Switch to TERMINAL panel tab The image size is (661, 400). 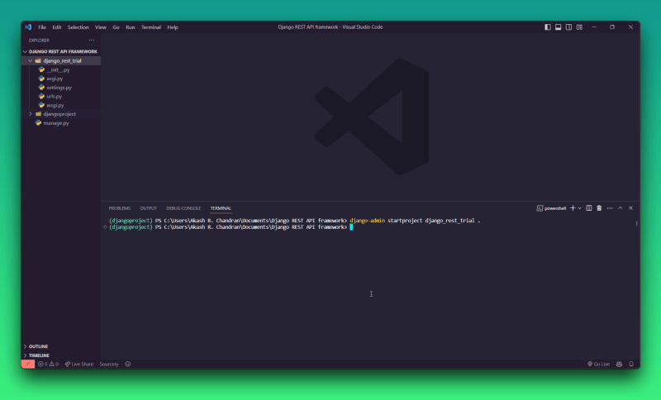[x=221, y=208]
